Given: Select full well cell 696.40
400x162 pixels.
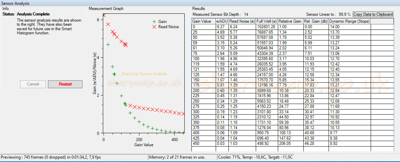Looking at the screenshot, I should (x=266, y=138).
